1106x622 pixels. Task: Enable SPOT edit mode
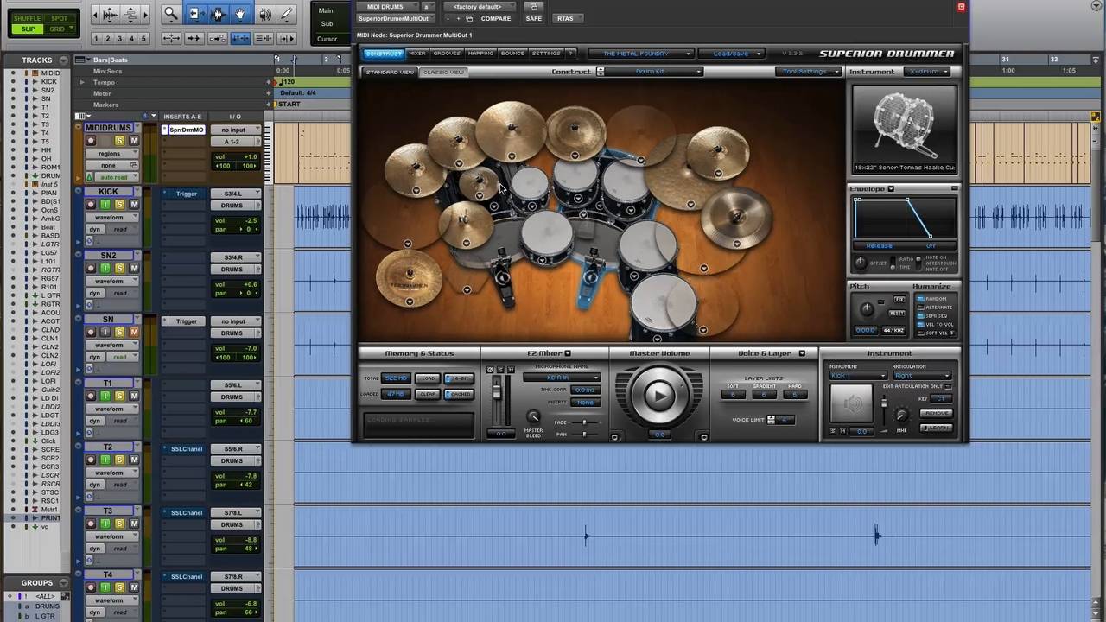point(59,19)
